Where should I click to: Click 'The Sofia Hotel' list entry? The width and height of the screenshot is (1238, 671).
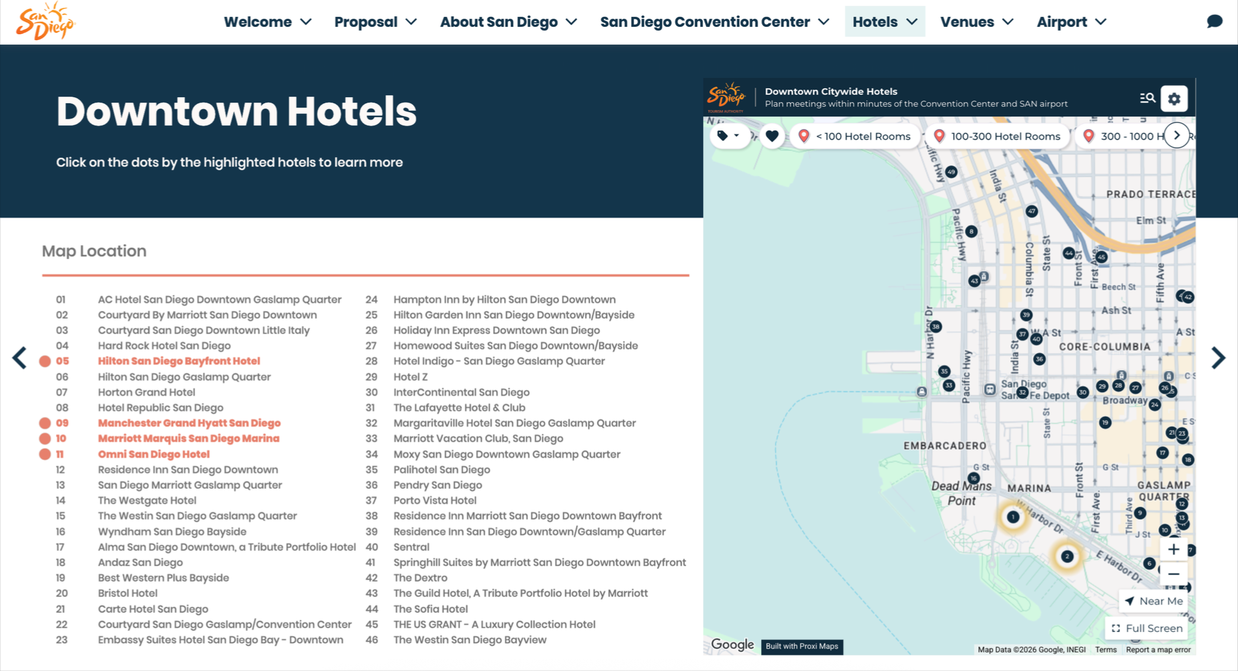point(430,609)
